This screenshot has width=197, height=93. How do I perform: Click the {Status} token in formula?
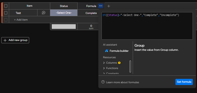[x=113, y=15]
